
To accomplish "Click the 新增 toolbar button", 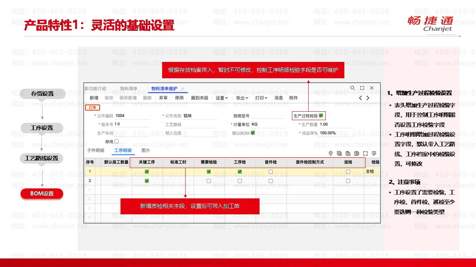I will pyautogui.click(x=94, y=98).
